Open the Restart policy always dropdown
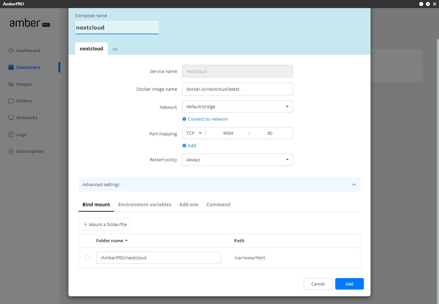Image resolution: width=439 pixels, height=304 pixels. pyautogui.click(x=238, y=160)
